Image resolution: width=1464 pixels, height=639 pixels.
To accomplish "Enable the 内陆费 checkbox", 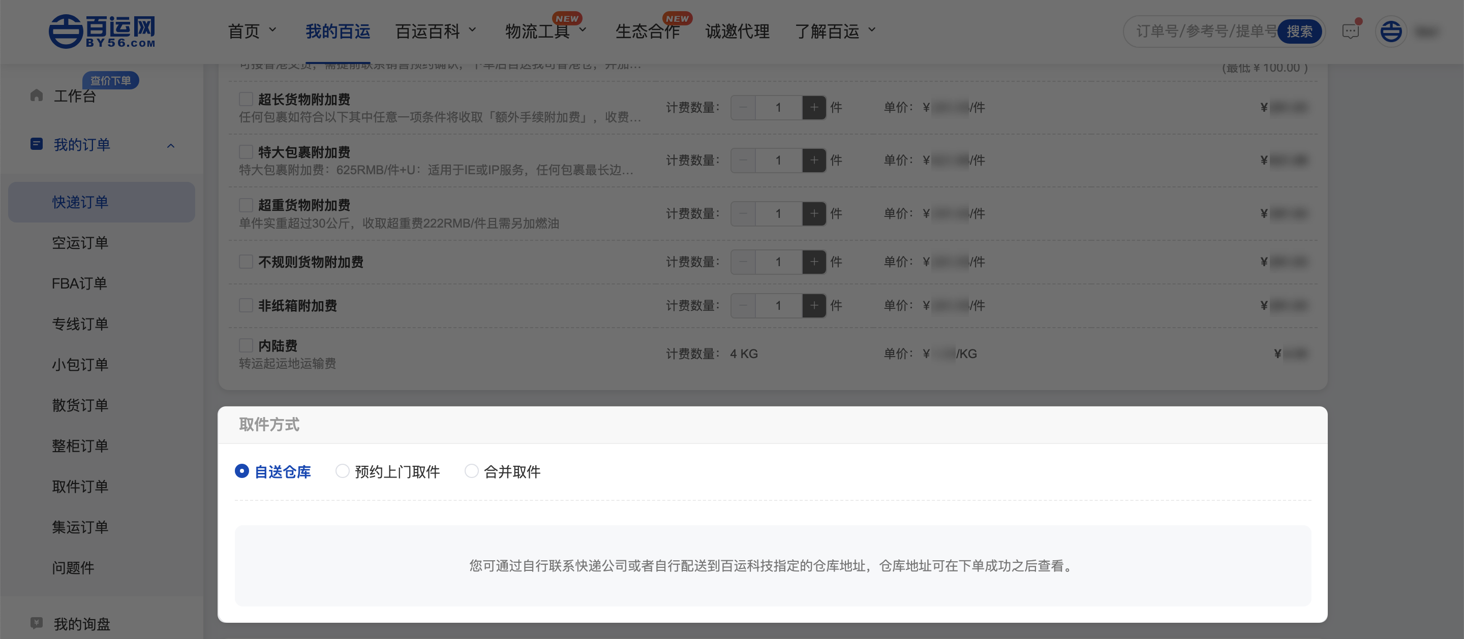I will [246, 345].
